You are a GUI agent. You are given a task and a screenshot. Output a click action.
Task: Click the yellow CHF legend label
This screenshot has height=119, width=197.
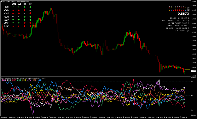pos(24,80)
